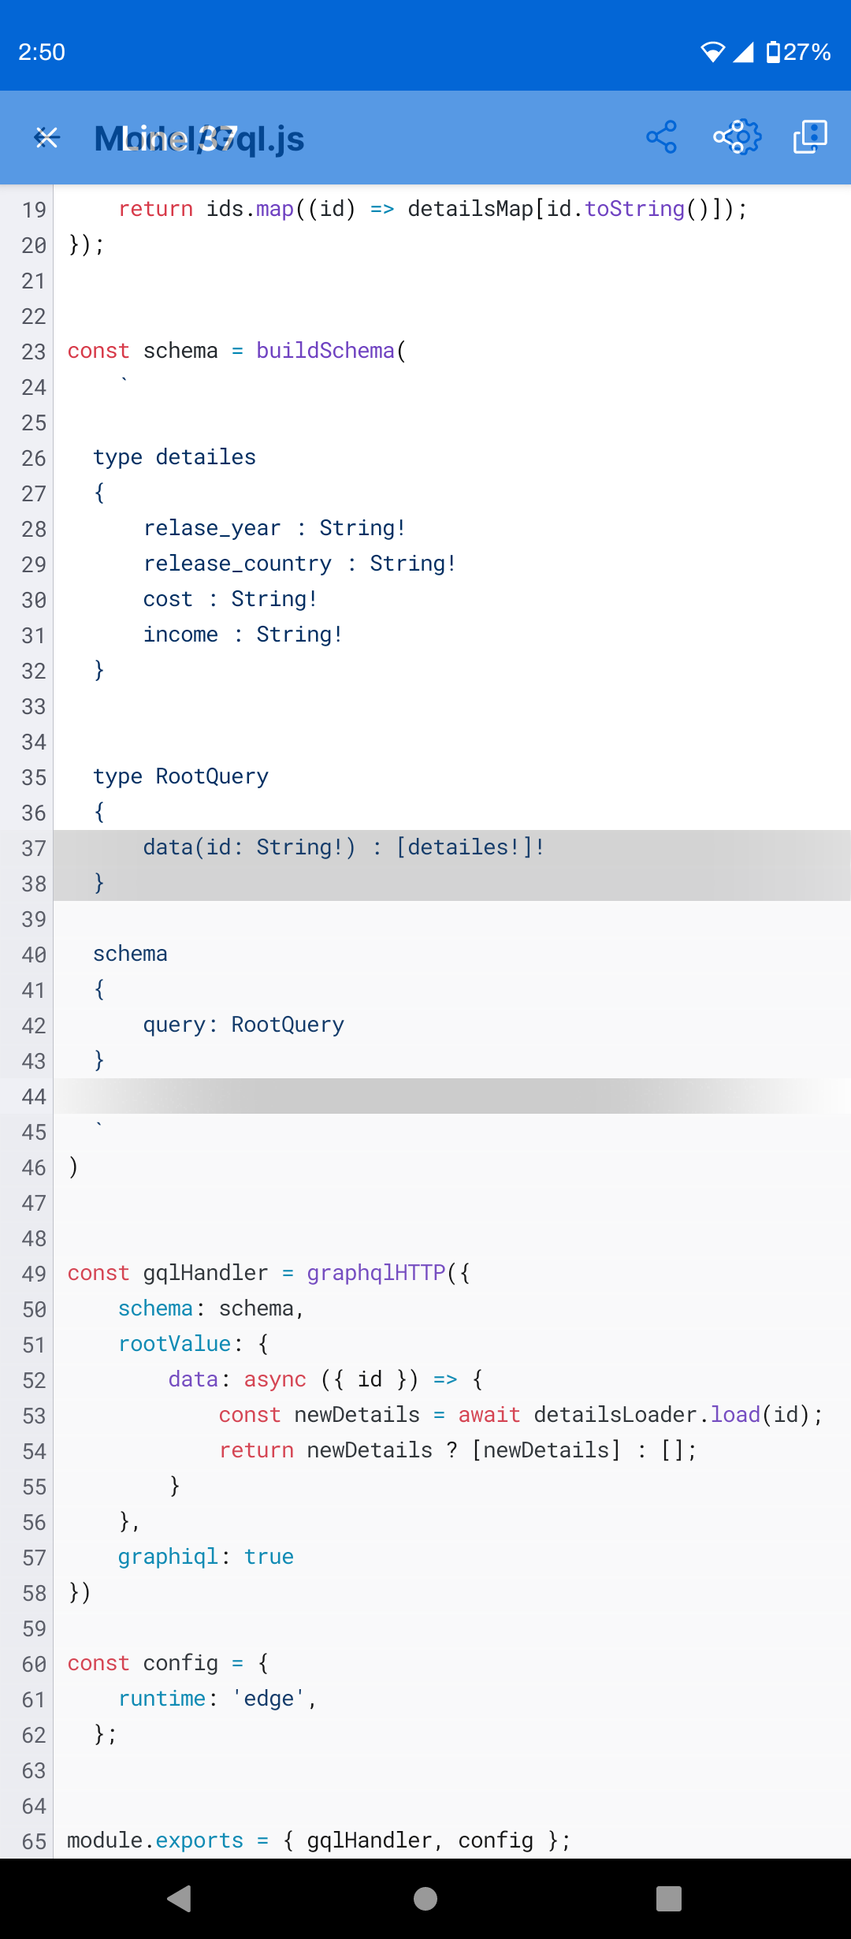
Task: Tap Android home navigation button
Action: click(x=425, y=1899)
